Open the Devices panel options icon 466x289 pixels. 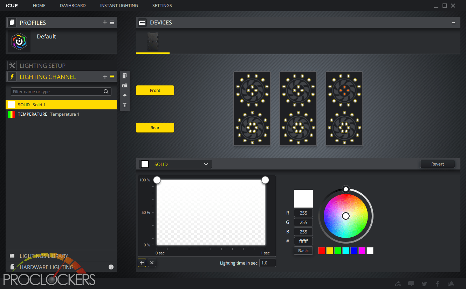[x=454, y=22]
